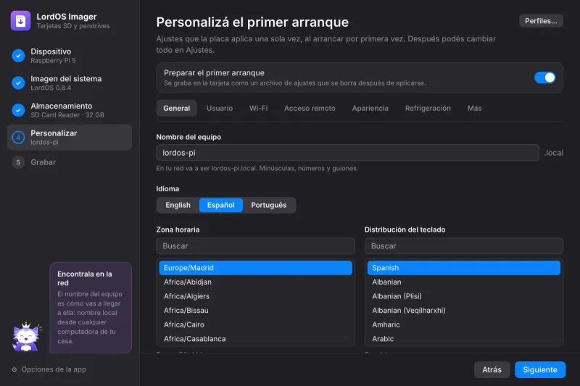Click the Atrás button

tap(492, 370)
